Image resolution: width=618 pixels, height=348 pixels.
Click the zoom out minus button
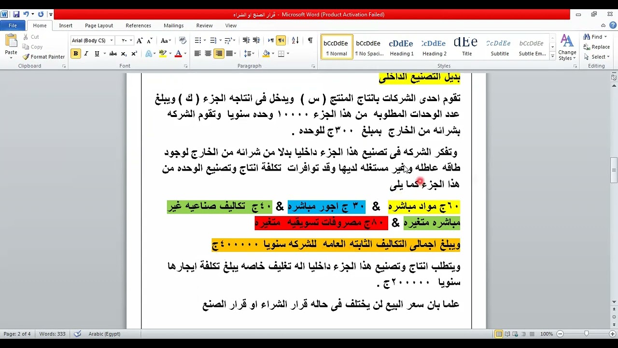tap(560, 334)
